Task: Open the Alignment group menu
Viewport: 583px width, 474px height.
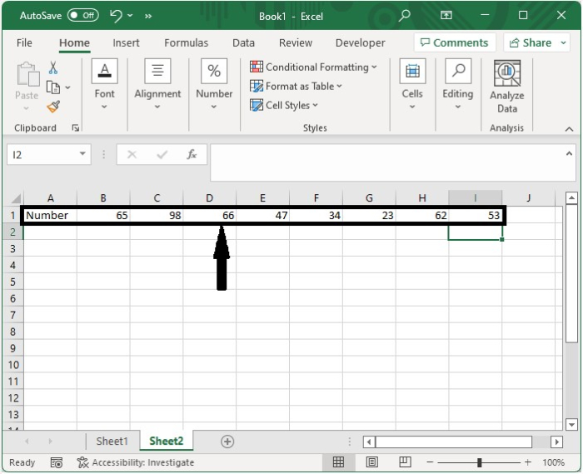Action: tap(157, 84)
